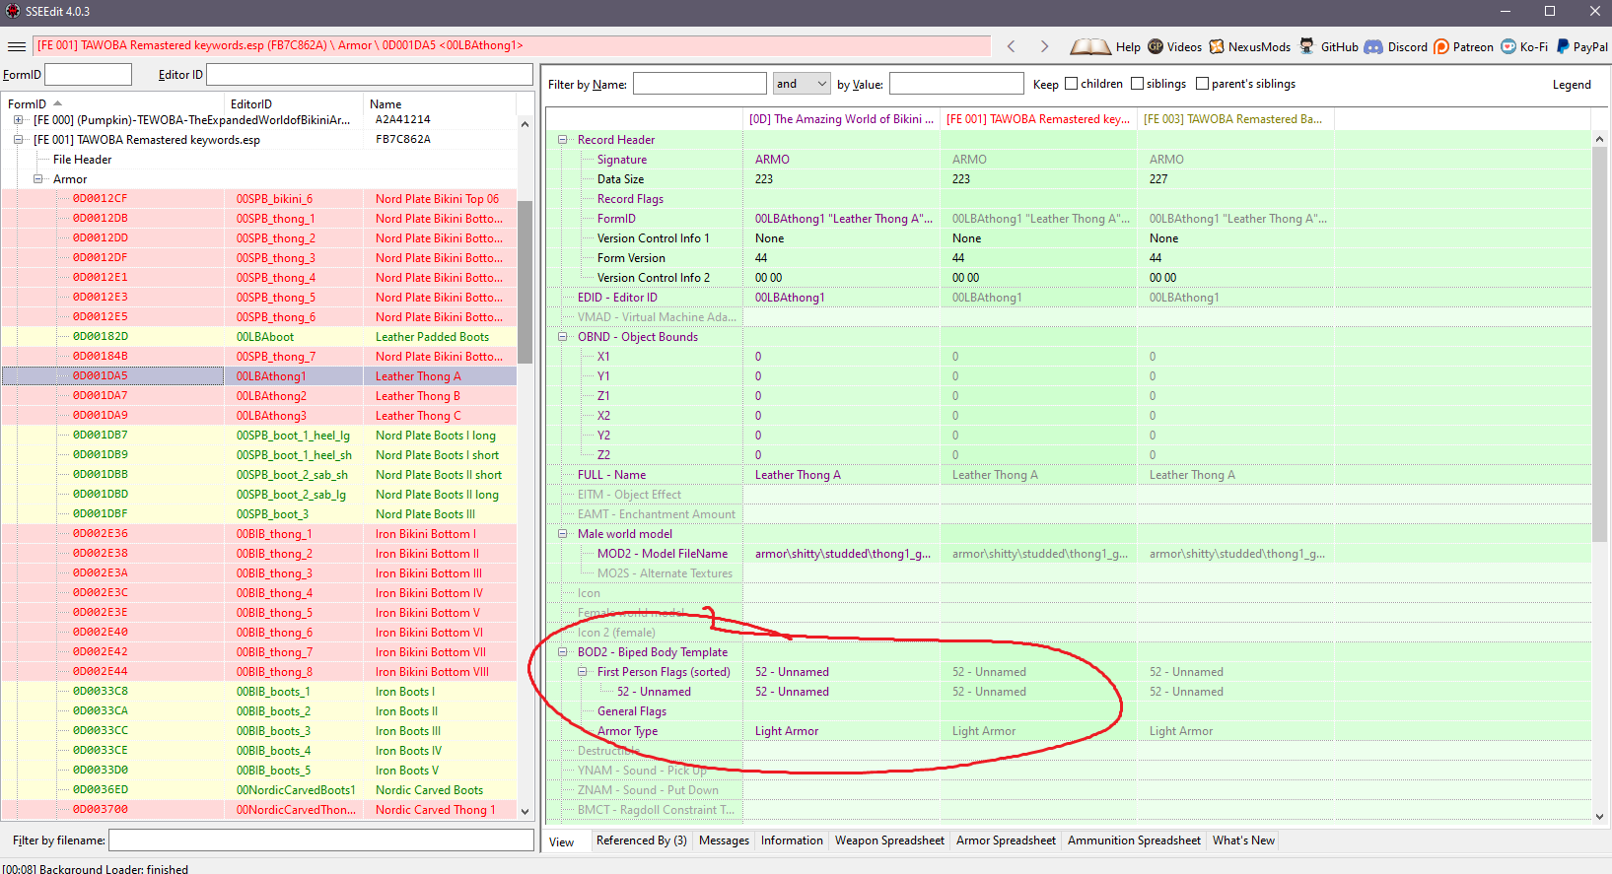
Task: Click 'Light Armor' value in first plugin column
Action: 787,731
